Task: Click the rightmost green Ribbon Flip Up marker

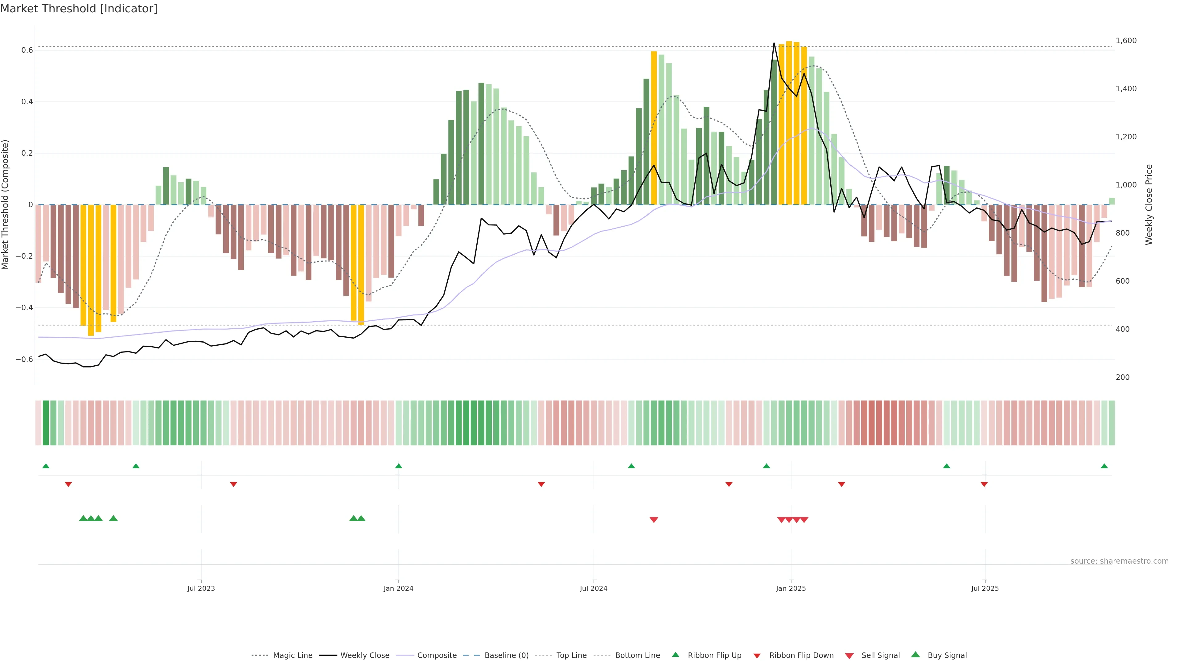Action: coord(1104,466)
